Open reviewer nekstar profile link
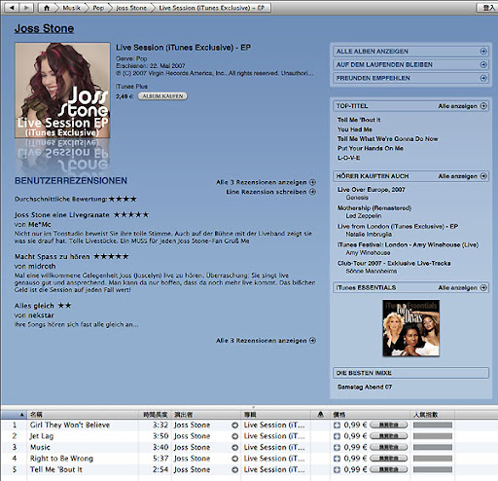 pos(41,315)
